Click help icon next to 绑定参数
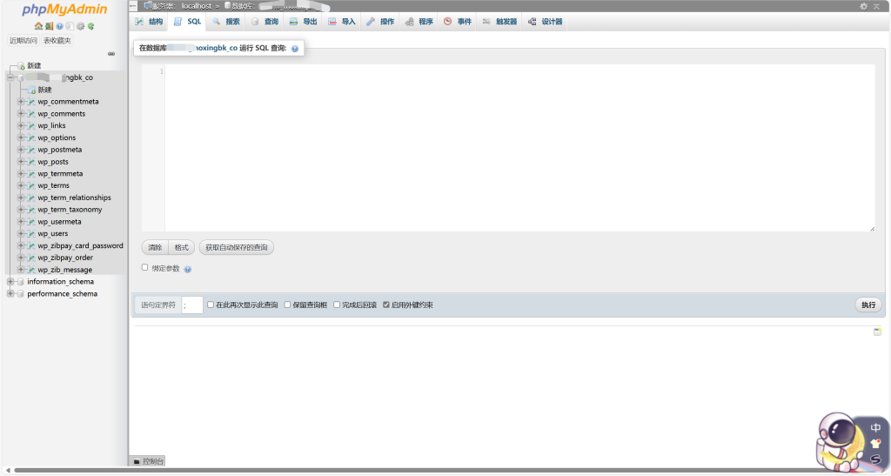 [x=188, y=270]
